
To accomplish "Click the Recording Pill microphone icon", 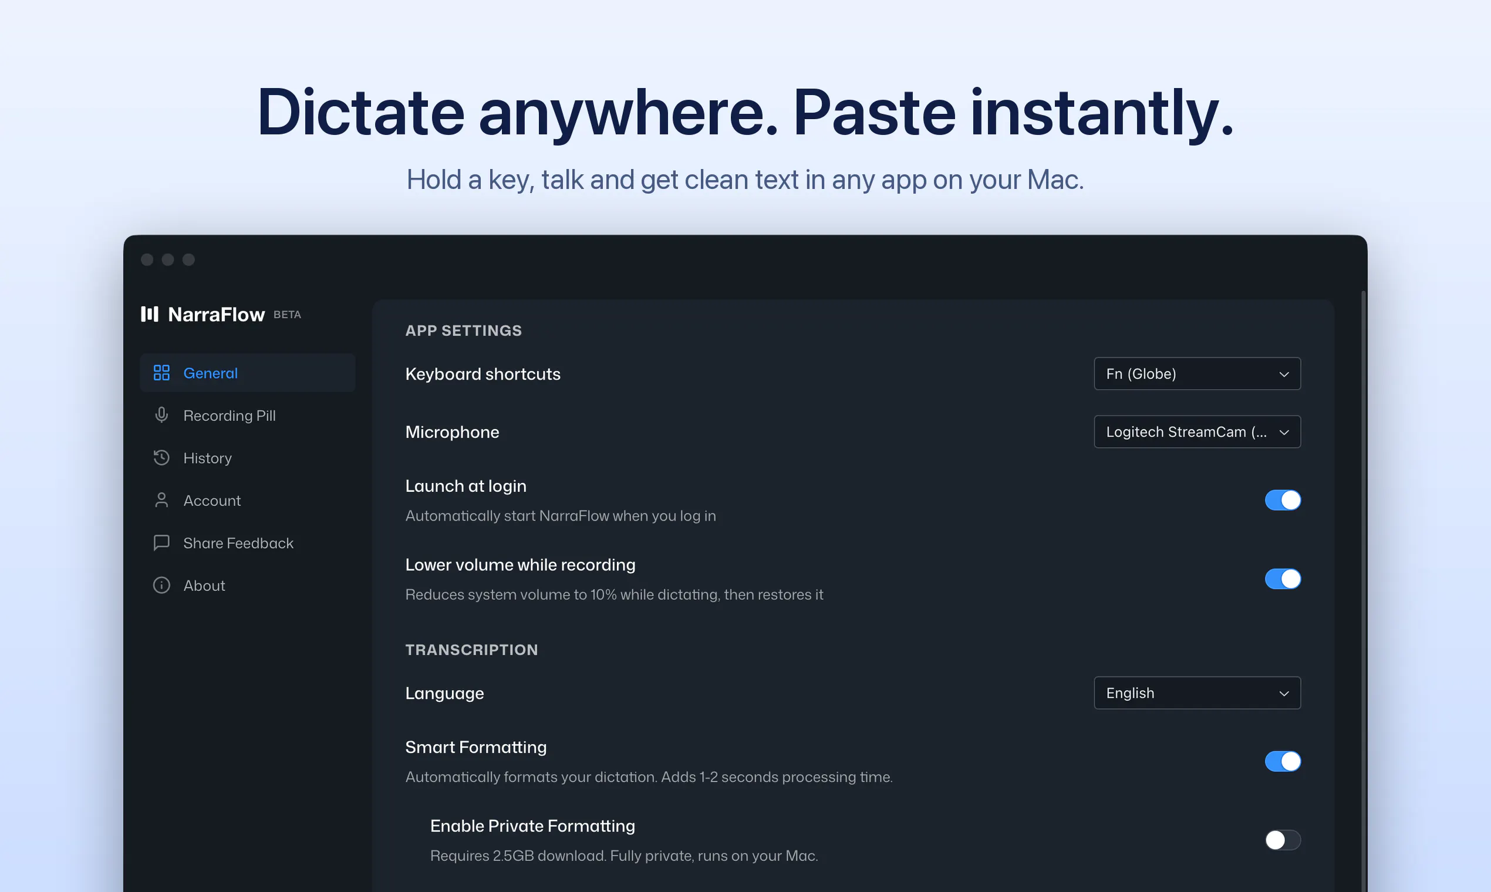I will 161,415.
